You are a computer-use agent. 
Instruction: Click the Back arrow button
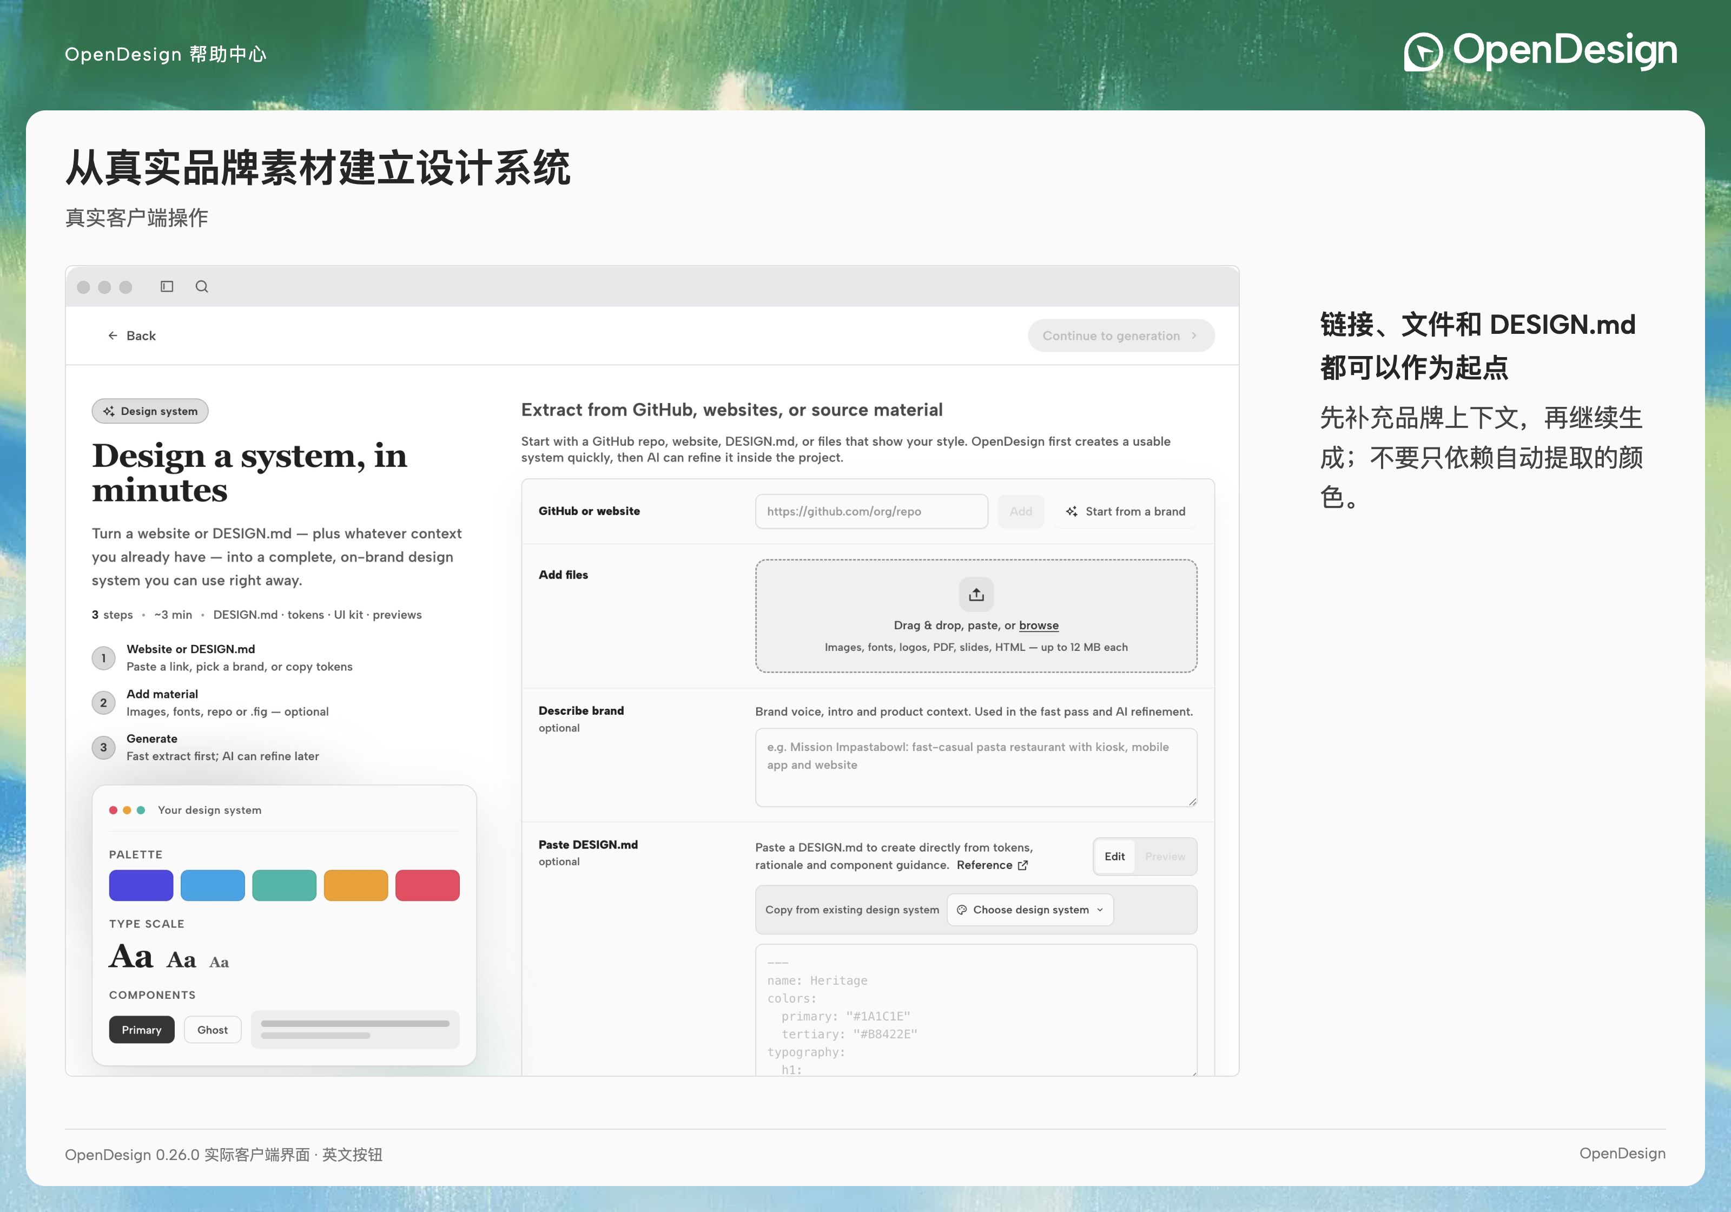pos(132,335)
